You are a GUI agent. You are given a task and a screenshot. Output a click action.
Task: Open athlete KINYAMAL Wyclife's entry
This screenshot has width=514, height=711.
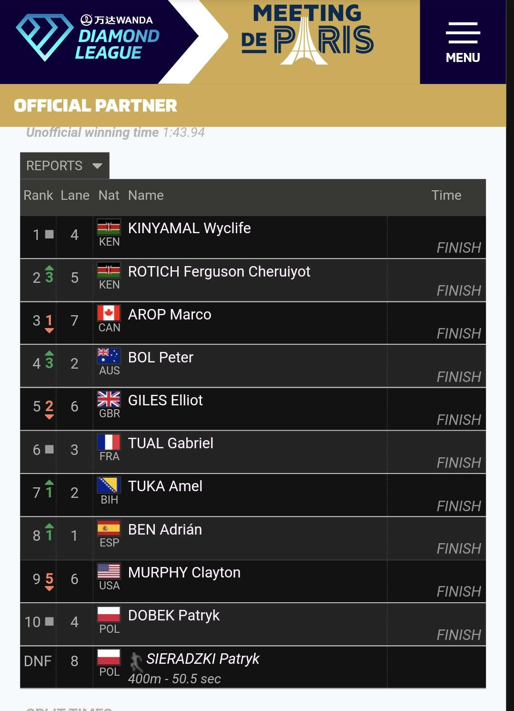coord(189,228)
